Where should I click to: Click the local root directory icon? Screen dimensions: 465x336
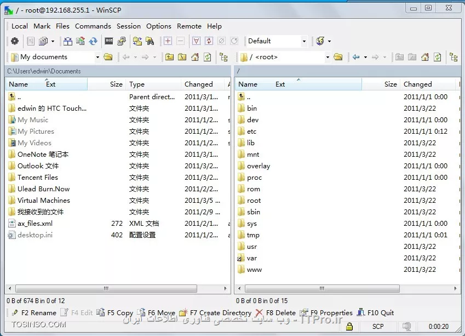pyautogui.click(x=182, y=57)
